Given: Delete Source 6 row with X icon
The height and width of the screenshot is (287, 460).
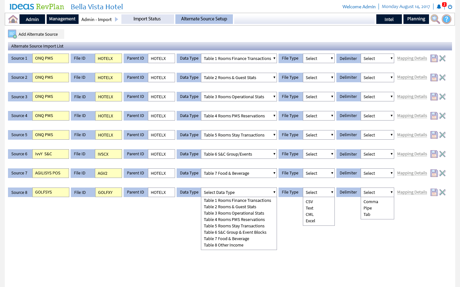Looking at the screenshot, I should (x=442, y=154).
